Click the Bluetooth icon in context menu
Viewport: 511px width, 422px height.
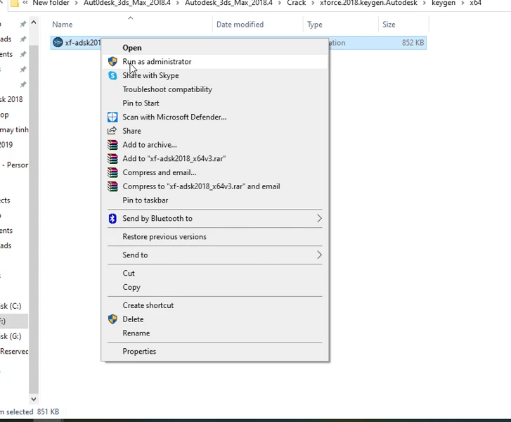tap(112, 218)
